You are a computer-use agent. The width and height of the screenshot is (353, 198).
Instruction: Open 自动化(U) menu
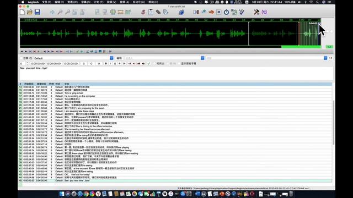(139, 2)
